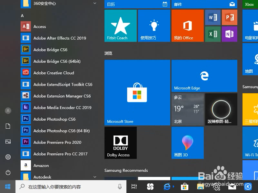Screen dimensions: 258x193
Task: Open Adobe Bridge CS6 entry
Action: 59,50
